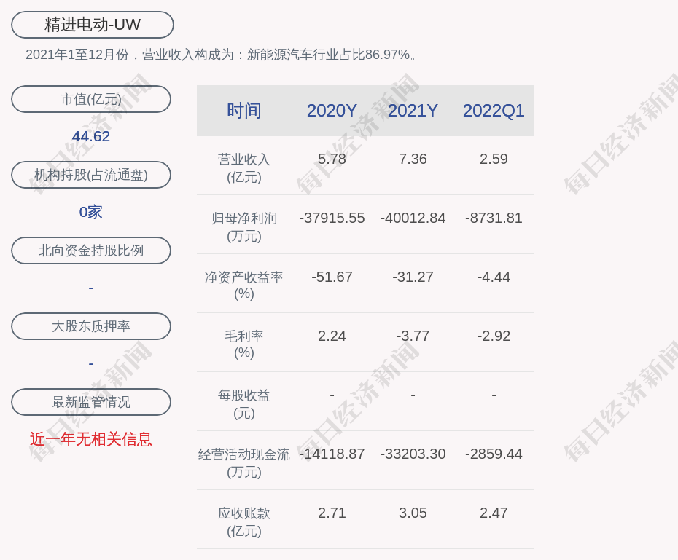Select the 2022Q1 column header

(494, 111)
